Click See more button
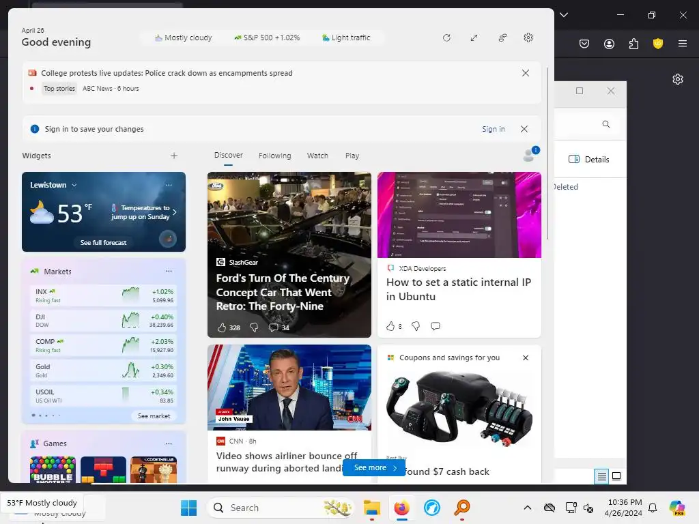This screenshot has height=524, width=699. coord(375,467)
